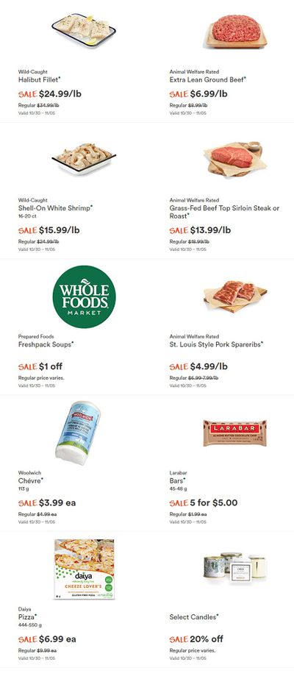294x679 pixels.
Task: Click the Woolwich Chévre product photo
Action: pyautogui.click(x=78, y=433)
